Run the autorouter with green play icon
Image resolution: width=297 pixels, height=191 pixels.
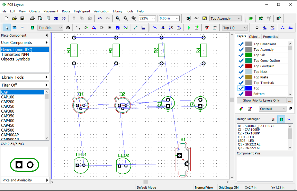pos(189,27)
